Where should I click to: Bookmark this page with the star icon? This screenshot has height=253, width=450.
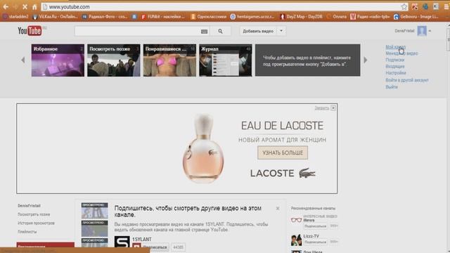click(404, 6)
